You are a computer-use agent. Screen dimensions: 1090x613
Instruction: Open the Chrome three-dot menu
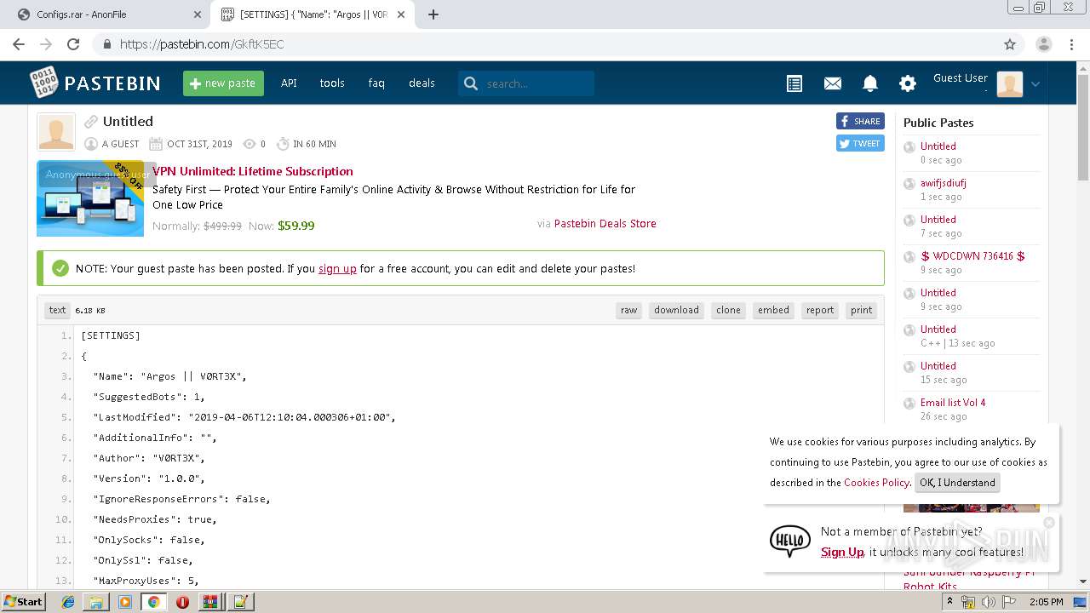click(x=1070, y=44)
